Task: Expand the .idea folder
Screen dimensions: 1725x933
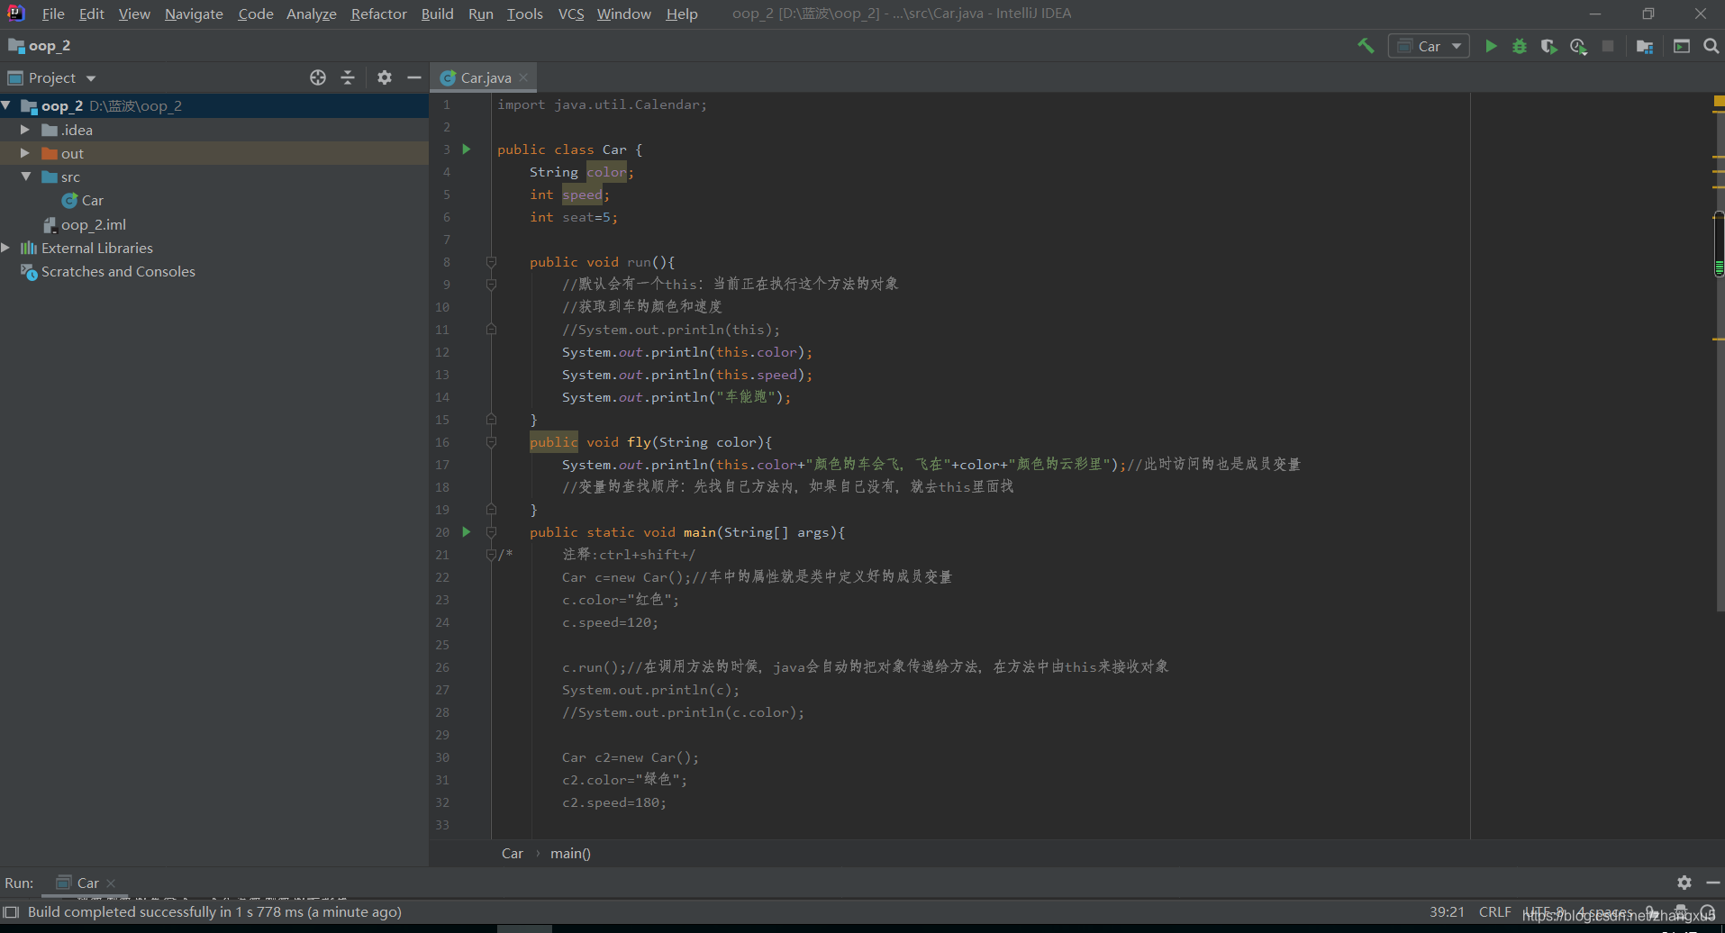Action: point(25,130)
